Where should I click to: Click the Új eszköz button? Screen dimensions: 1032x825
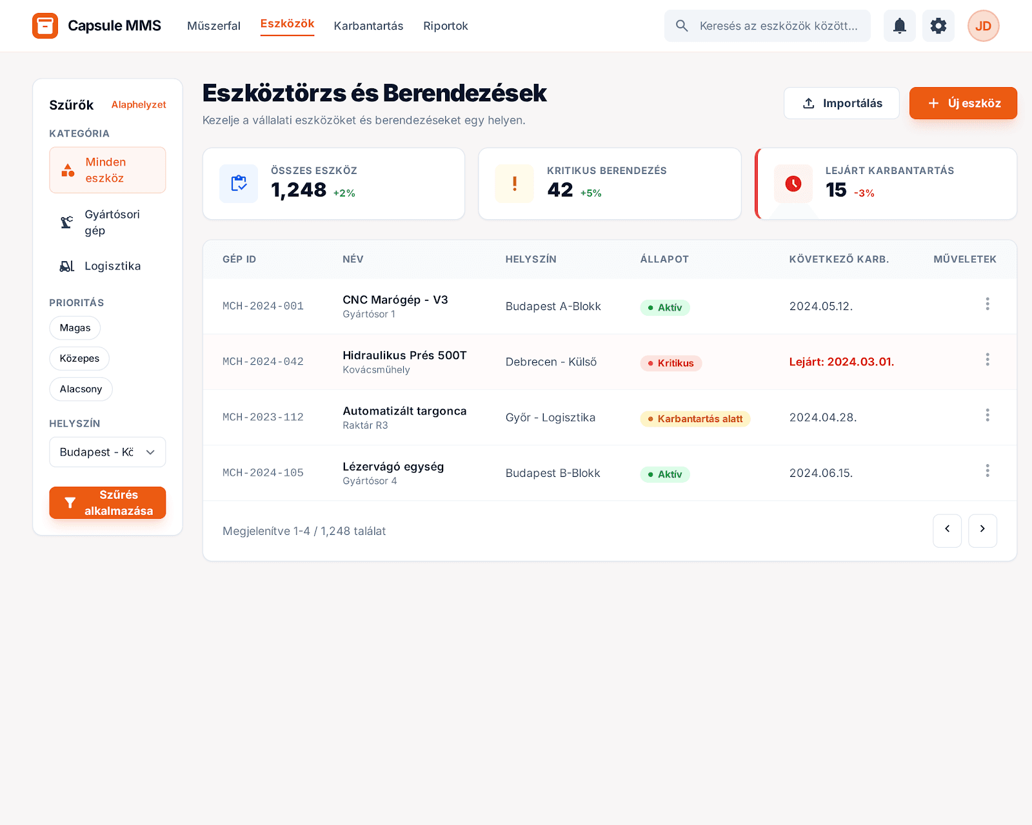(963, 103)
